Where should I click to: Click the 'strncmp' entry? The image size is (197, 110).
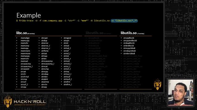point(45,69)
